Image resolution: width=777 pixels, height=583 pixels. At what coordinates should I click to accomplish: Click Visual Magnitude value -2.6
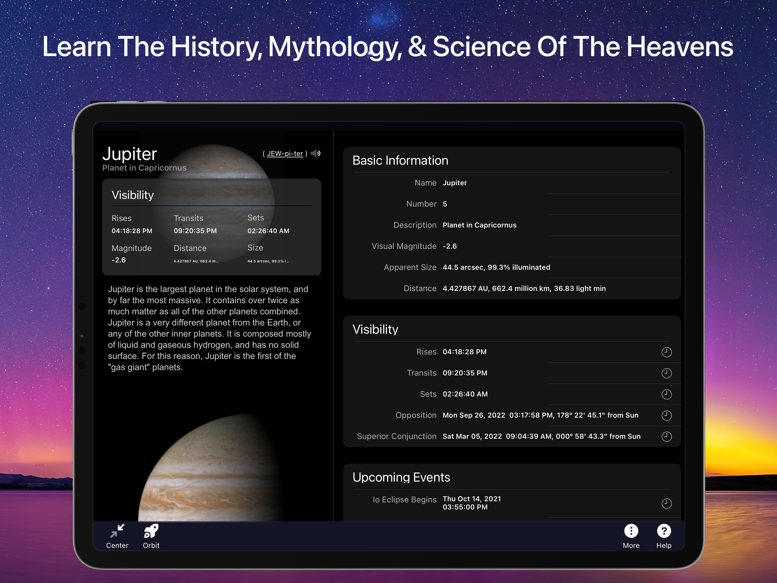click(x=450, y=246)
